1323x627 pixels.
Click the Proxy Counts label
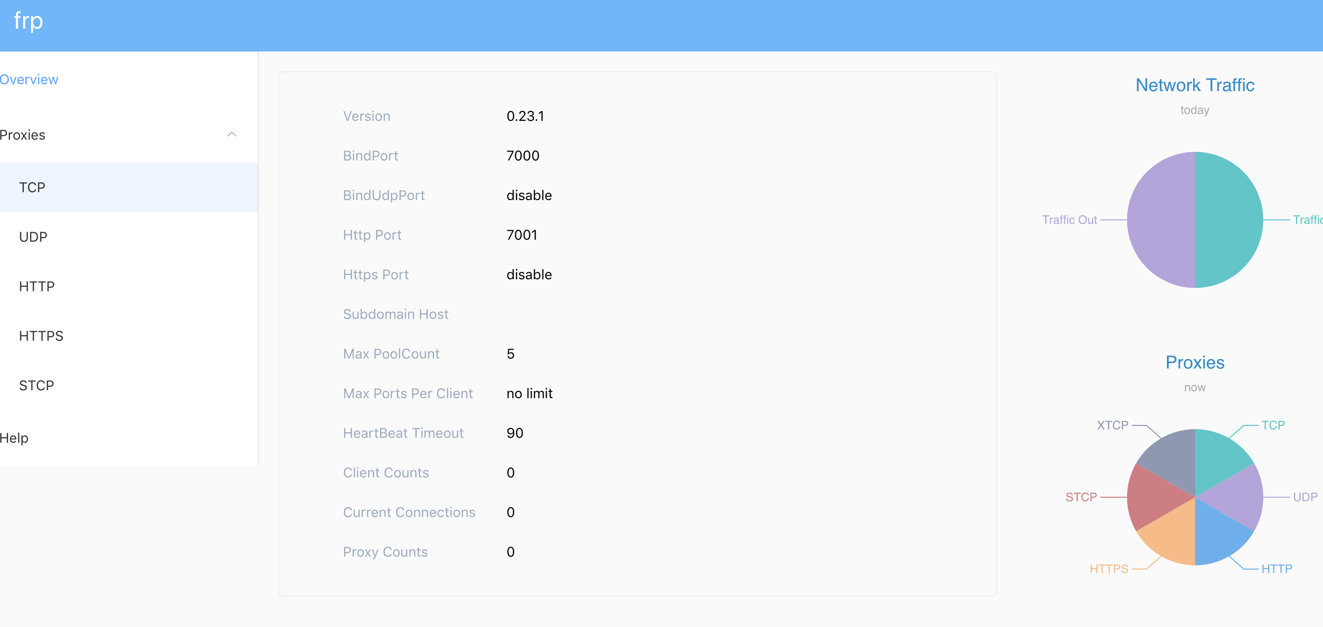(385, 552)
